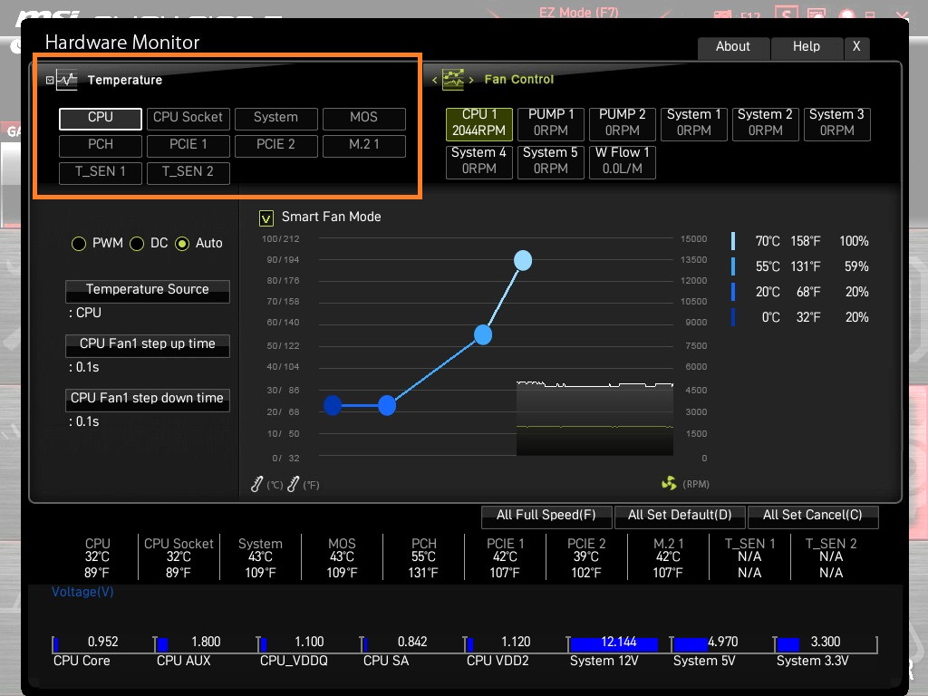Click the CPU Core voltage bar
The height and width of the screenshot is (696, 928).
(x=55, y=644)
